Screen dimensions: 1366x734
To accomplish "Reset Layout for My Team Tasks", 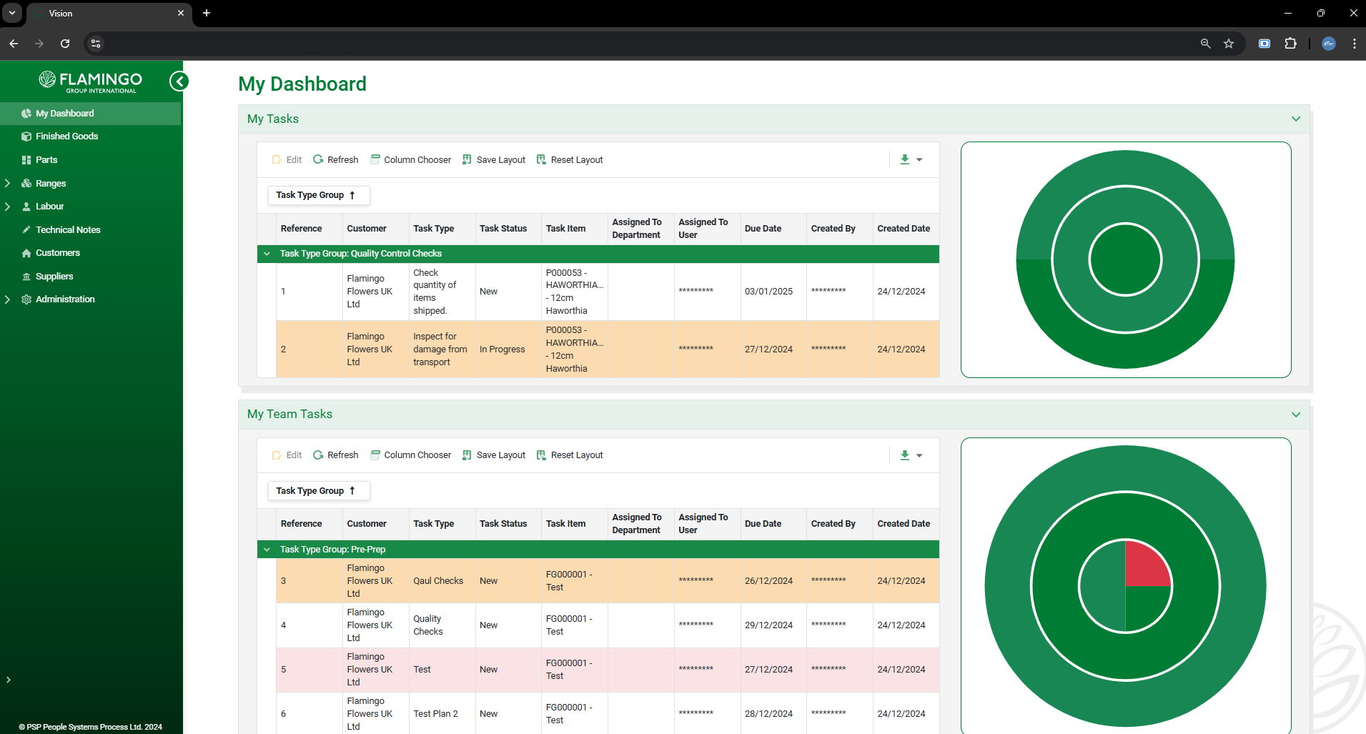I will coord(570,455).
